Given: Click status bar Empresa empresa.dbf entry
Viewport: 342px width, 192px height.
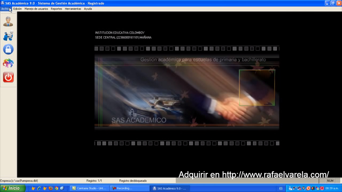Looking at the screenshot, I should tap(19, 181).
